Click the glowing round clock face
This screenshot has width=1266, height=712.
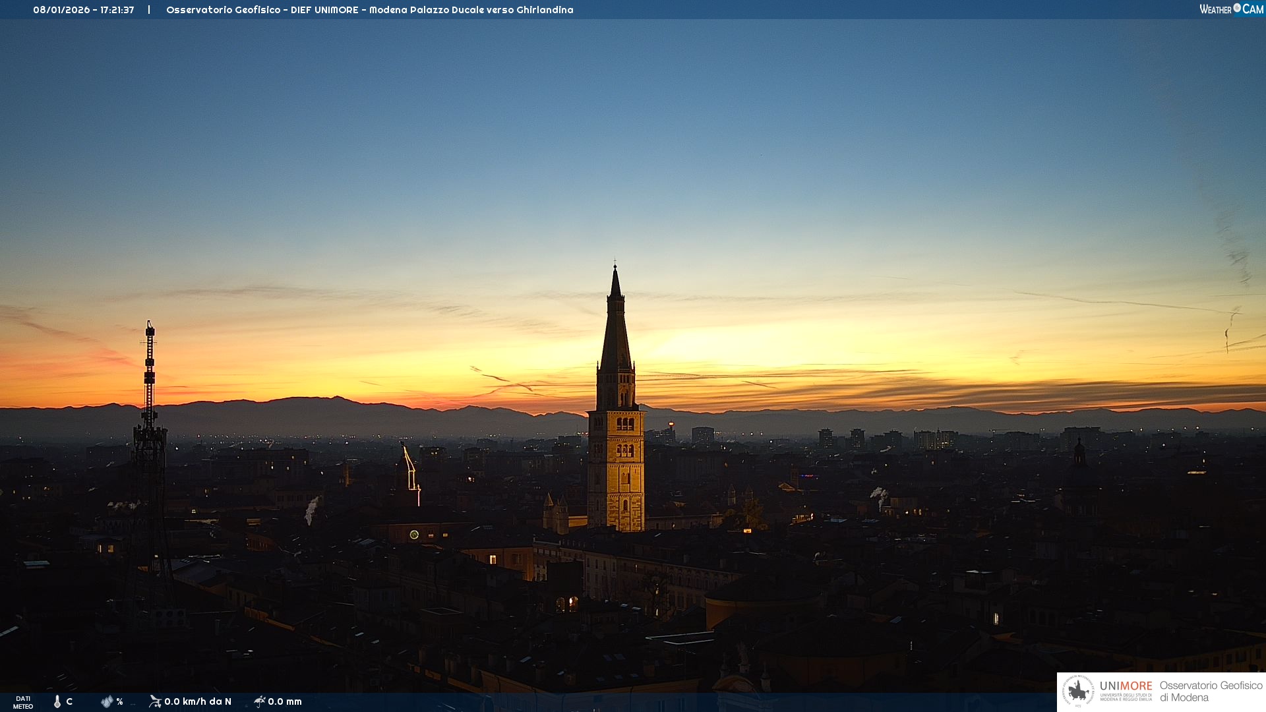pos(414,535)
